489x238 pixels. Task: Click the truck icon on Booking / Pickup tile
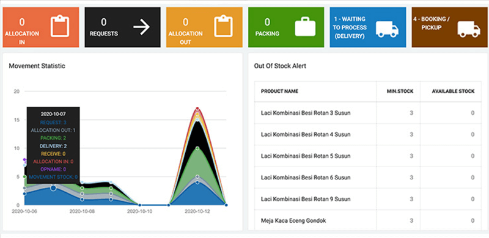pyautogui.click(x=468, y=29)
